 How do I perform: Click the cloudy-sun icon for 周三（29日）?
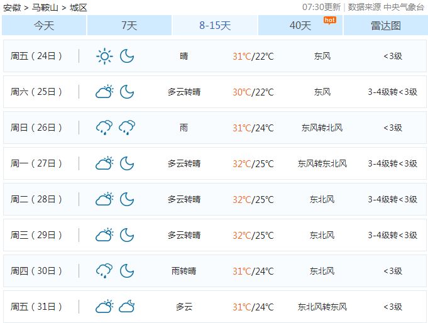tap(104, 235)
